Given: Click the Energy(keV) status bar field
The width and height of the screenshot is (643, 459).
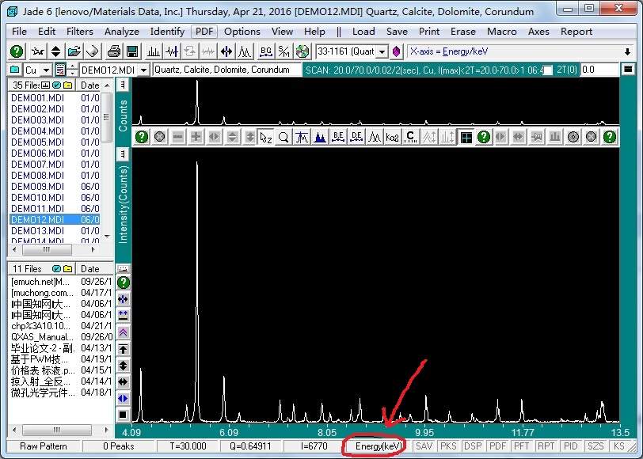Looking at the screenshot, I should (377, 446).
